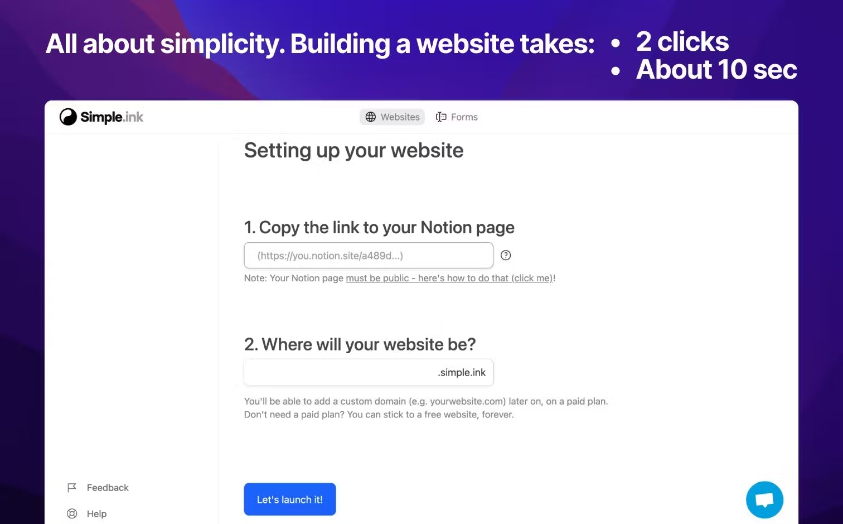Click the Feedback flag icon
Image resolution: width=843 pixels, height=524 pixels.
72,487
